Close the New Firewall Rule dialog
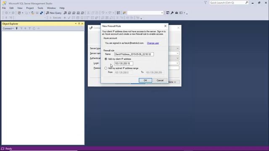 pos(165,26)
